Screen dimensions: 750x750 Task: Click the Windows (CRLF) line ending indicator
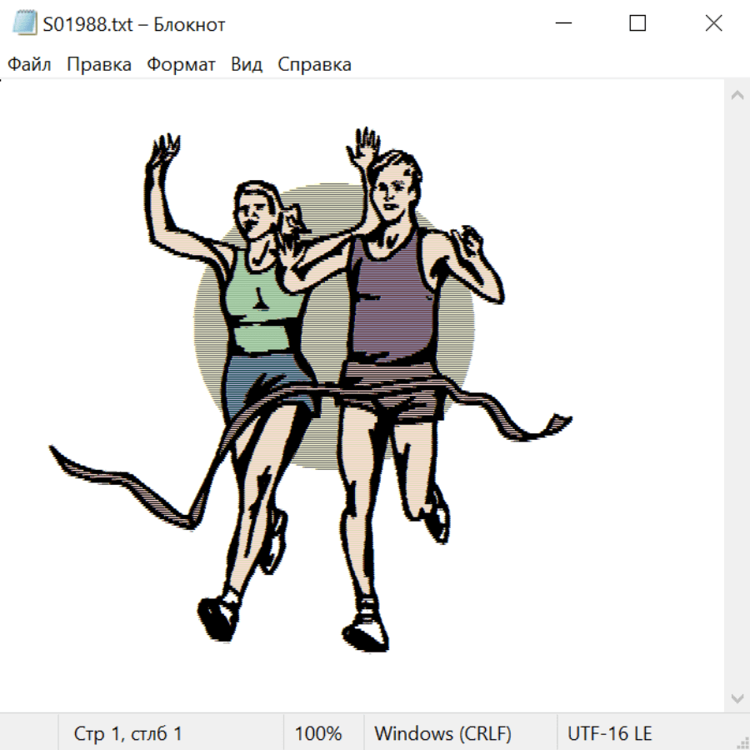click(442, 734)
